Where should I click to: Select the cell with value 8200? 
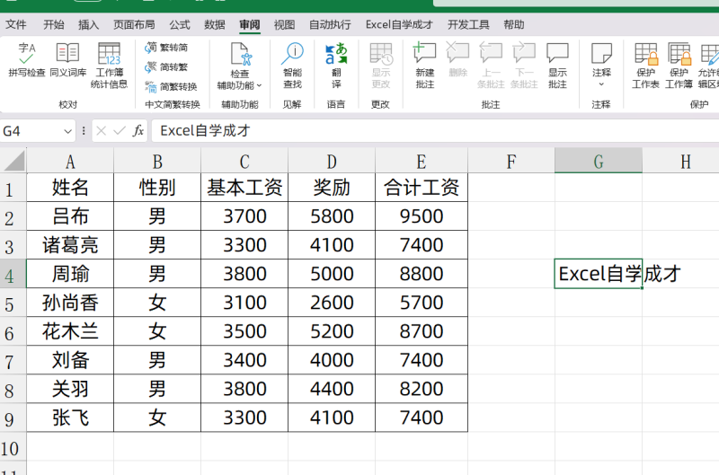click(421, 389)
